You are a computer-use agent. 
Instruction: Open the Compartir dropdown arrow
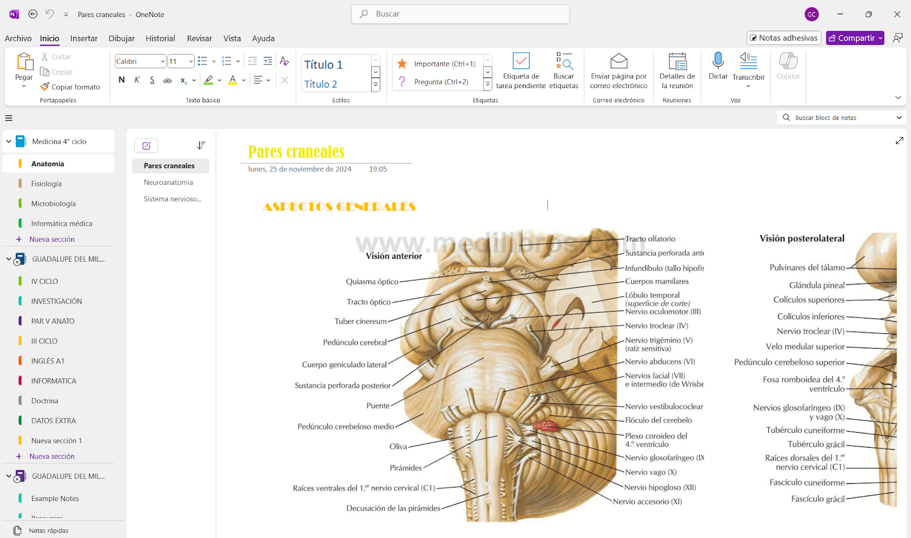point(880,38)
